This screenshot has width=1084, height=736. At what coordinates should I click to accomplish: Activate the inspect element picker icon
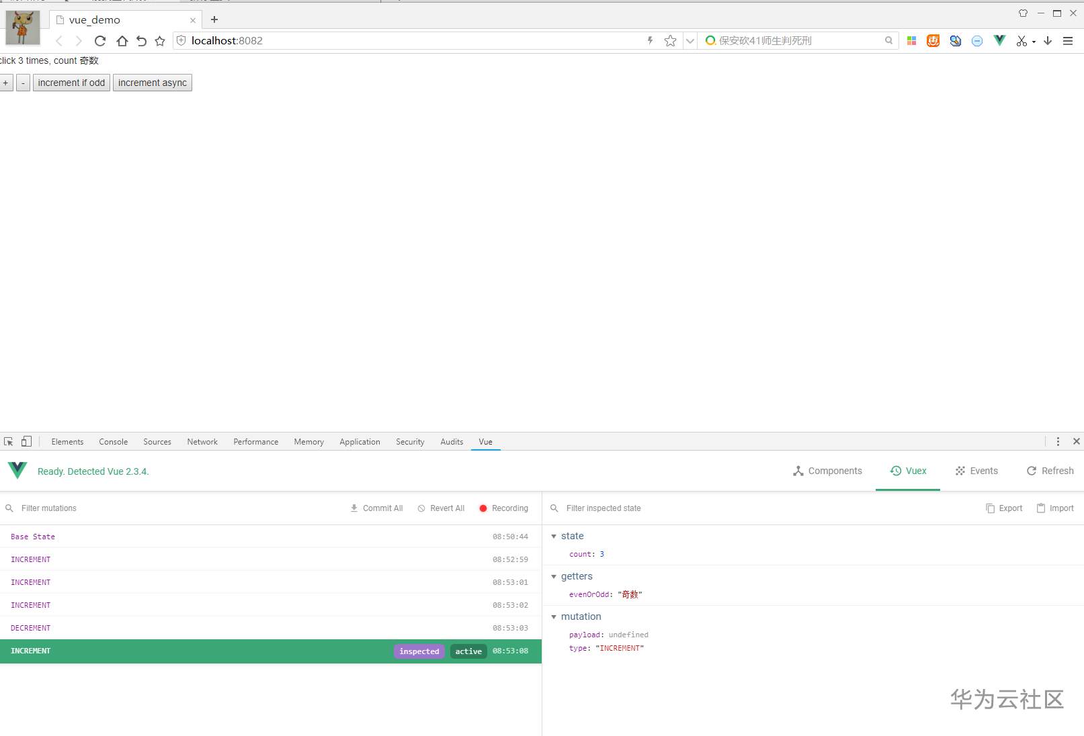pos(9,441)
